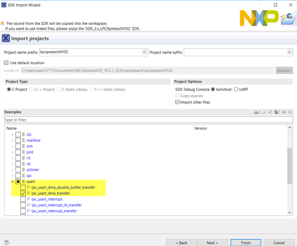Click the lpc_usart_interrupt_rb_transfer file icon

click(x=28, y=205)
